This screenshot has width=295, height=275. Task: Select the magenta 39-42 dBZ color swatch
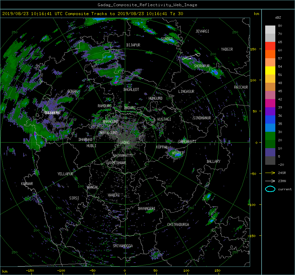coord(270,103)
